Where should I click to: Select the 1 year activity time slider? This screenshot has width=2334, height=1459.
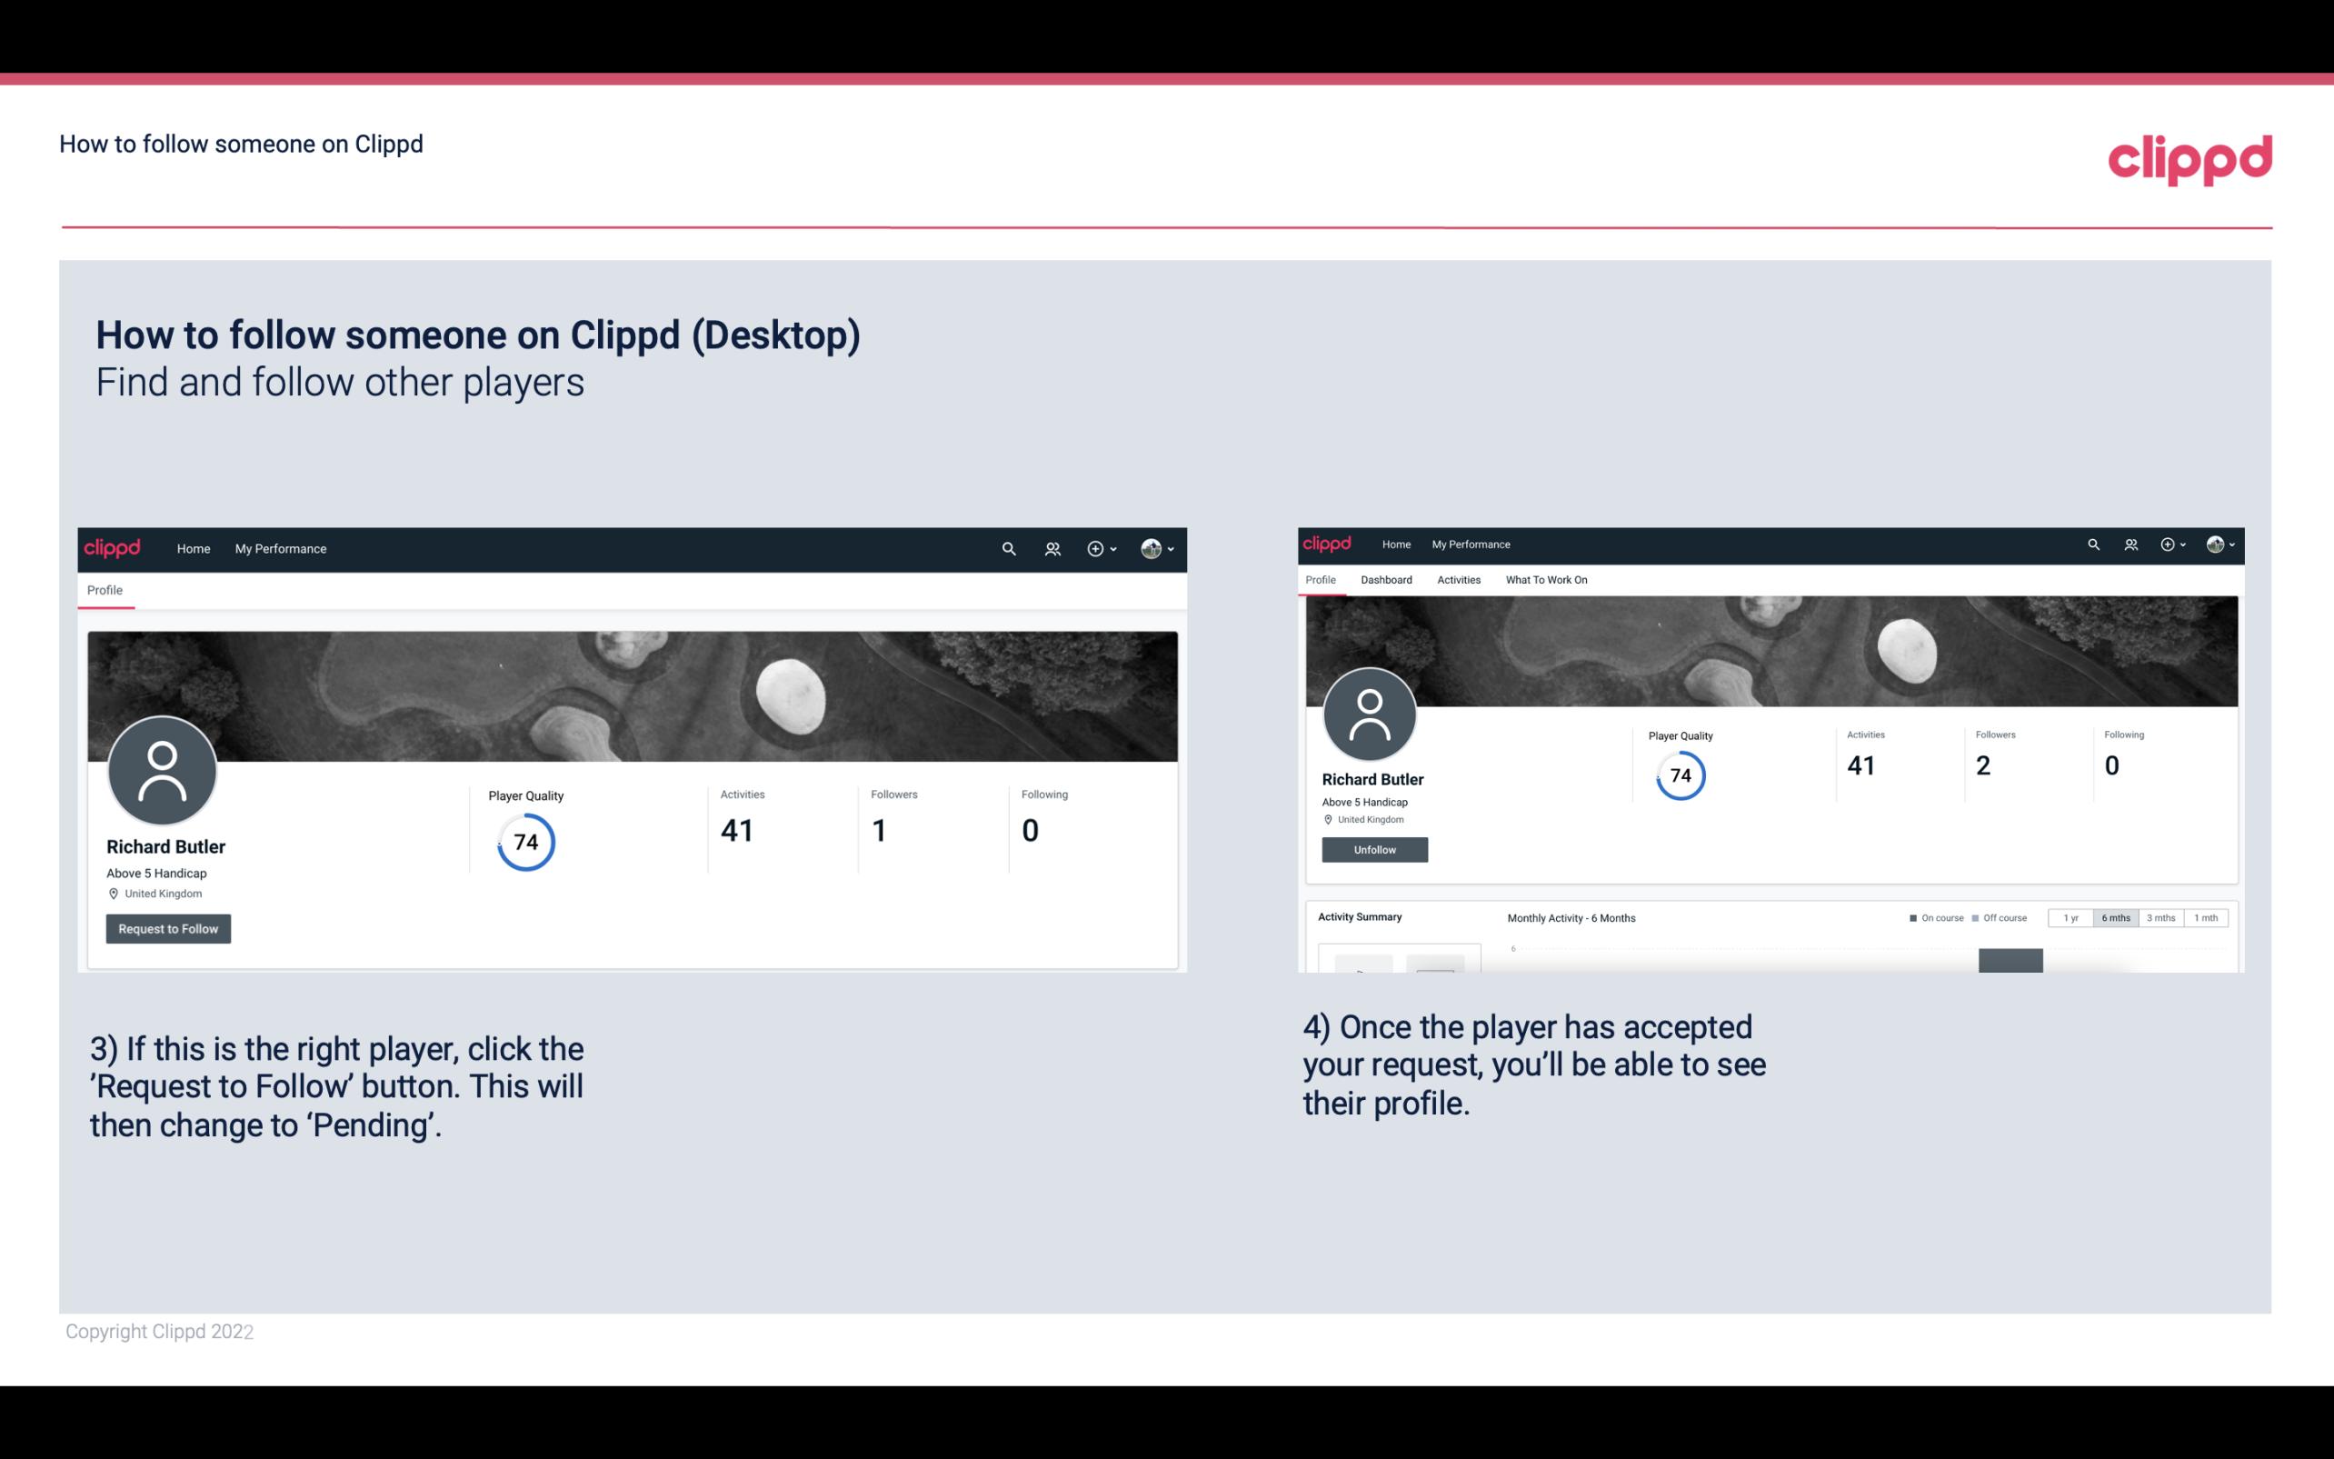(2072, 918)
